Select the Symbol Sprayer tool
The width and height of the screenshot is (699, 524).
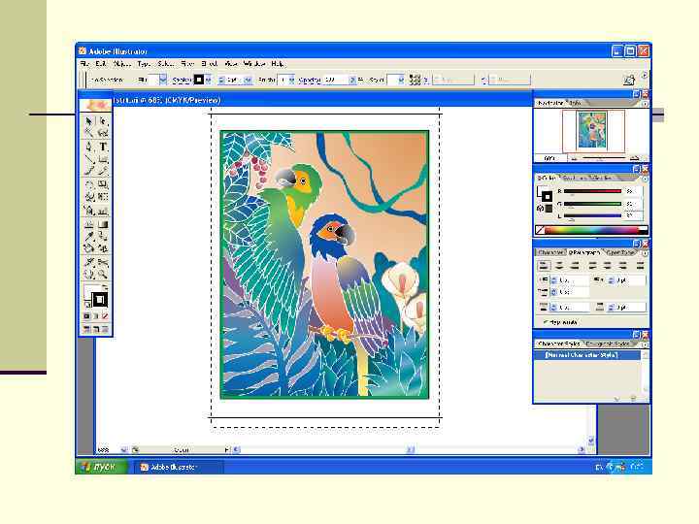coord(89,211)
